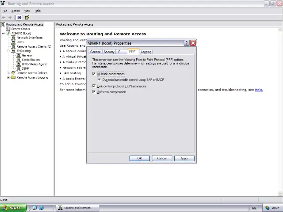Open the Help link in welcome text

click(259, 90)
